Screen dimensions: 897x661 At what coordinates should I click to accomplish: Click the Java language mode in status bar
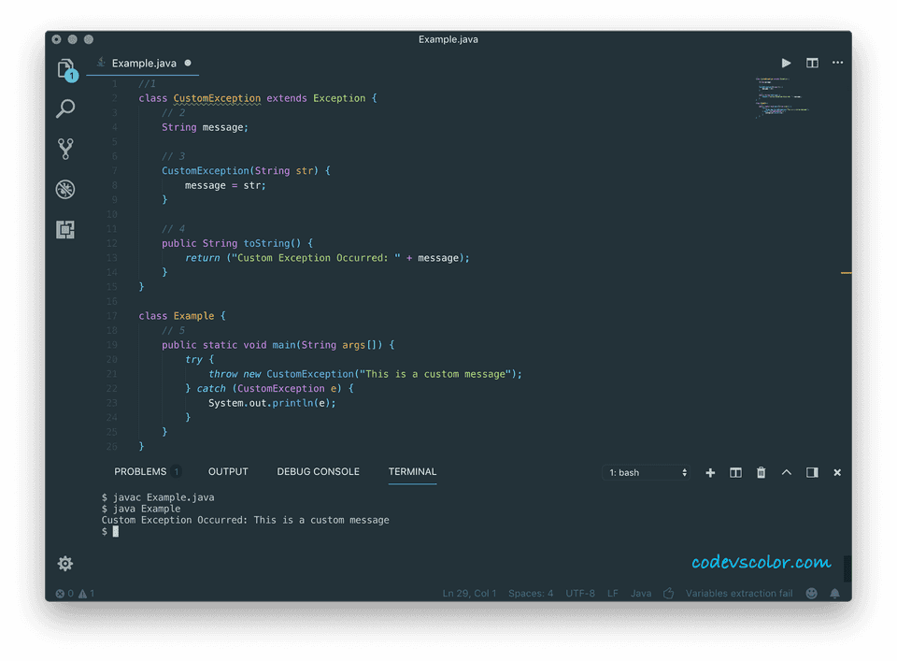[x=641, y=594]
